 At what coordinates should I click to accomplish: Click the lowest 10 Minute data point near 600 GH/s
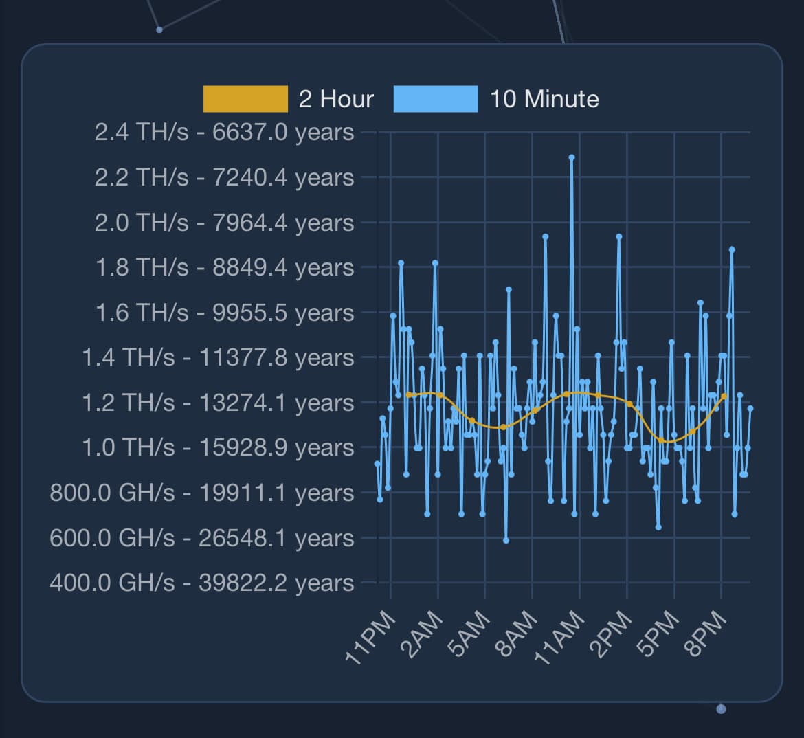coord(506,541)
